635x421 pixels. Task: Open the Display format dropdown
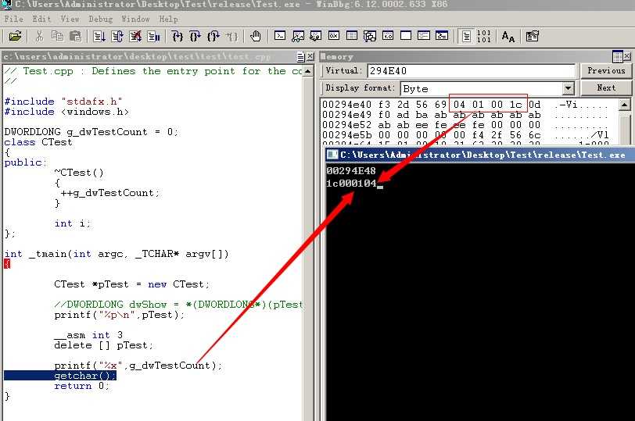click(569, 88)
